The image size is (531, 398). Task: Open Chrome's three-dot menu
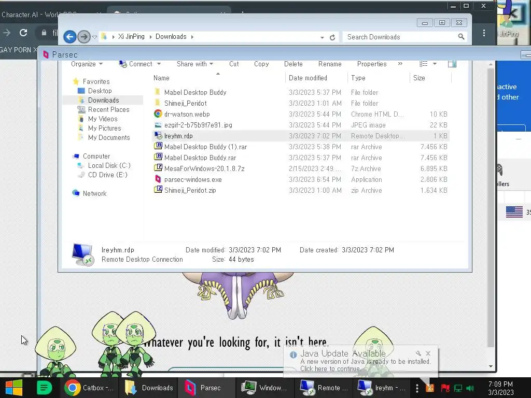(484, 33)
